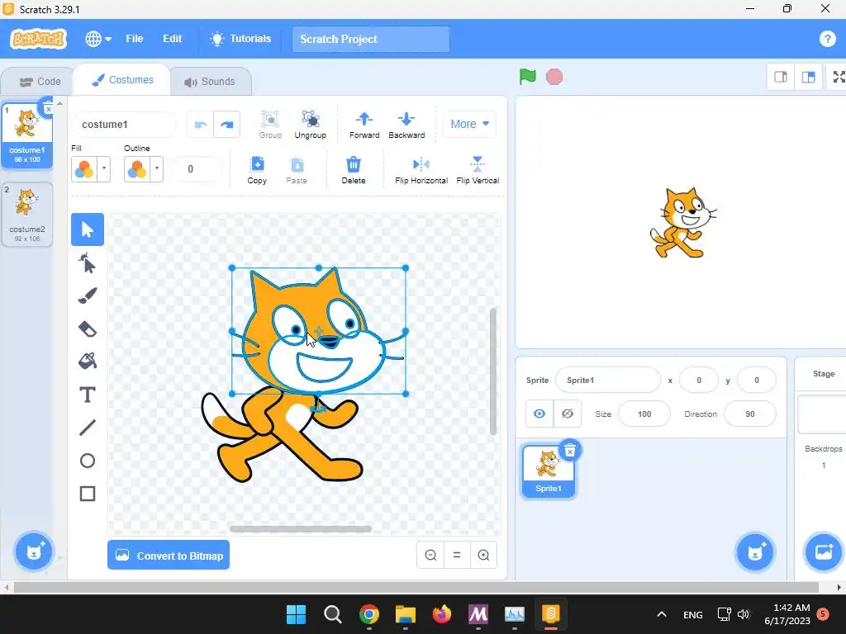Click the Scratch Project title field
Image resolution: width=846 pixels, height=634 pixels.
tap(371, 39)
